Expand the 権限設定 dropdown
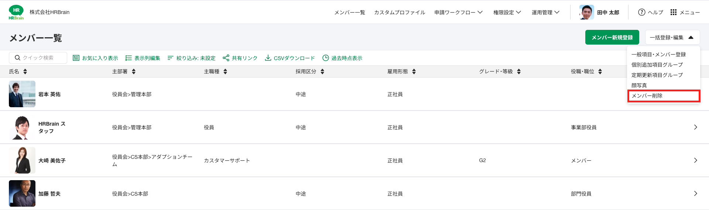The height and width of the screenshot is (210, 709). [507, 12]
